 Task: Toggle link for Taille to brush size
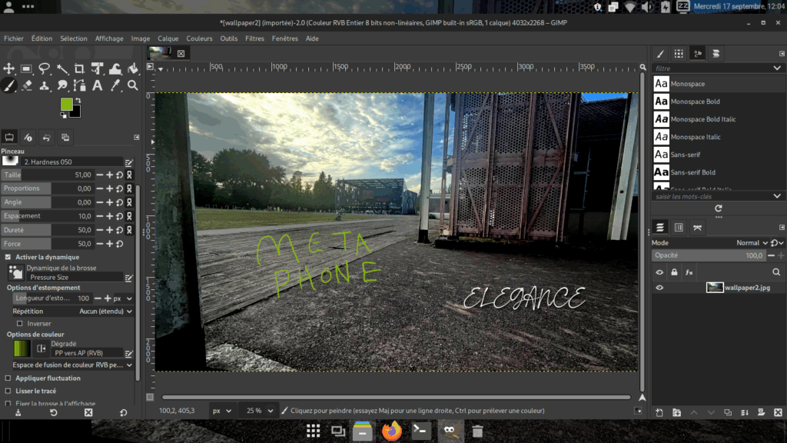[x=129, y=175]
